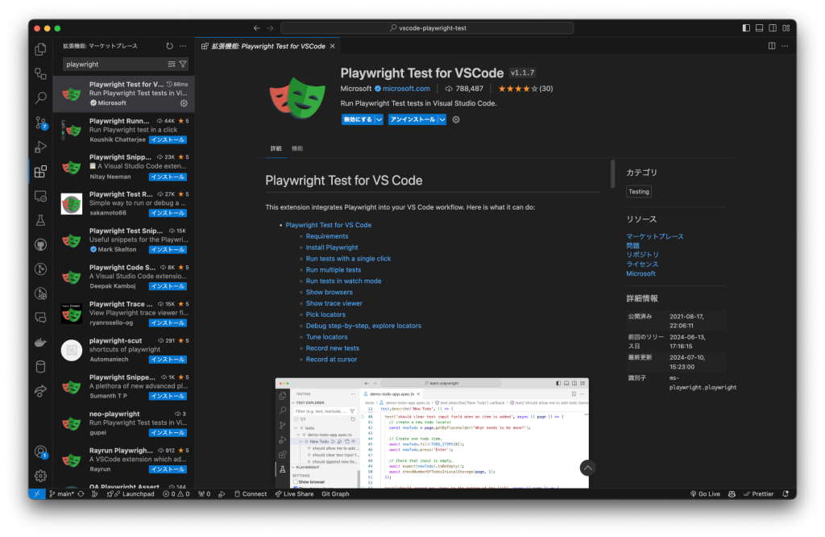Click the remote indicator in the status bar
Viewport: 825px width, 537px height.
coord(35,493)
